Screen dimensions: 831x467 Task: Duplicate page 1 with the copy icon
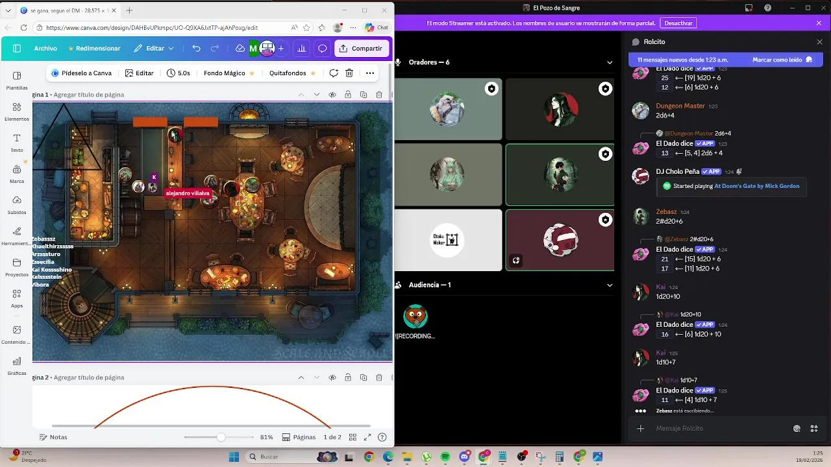point(364,95)
